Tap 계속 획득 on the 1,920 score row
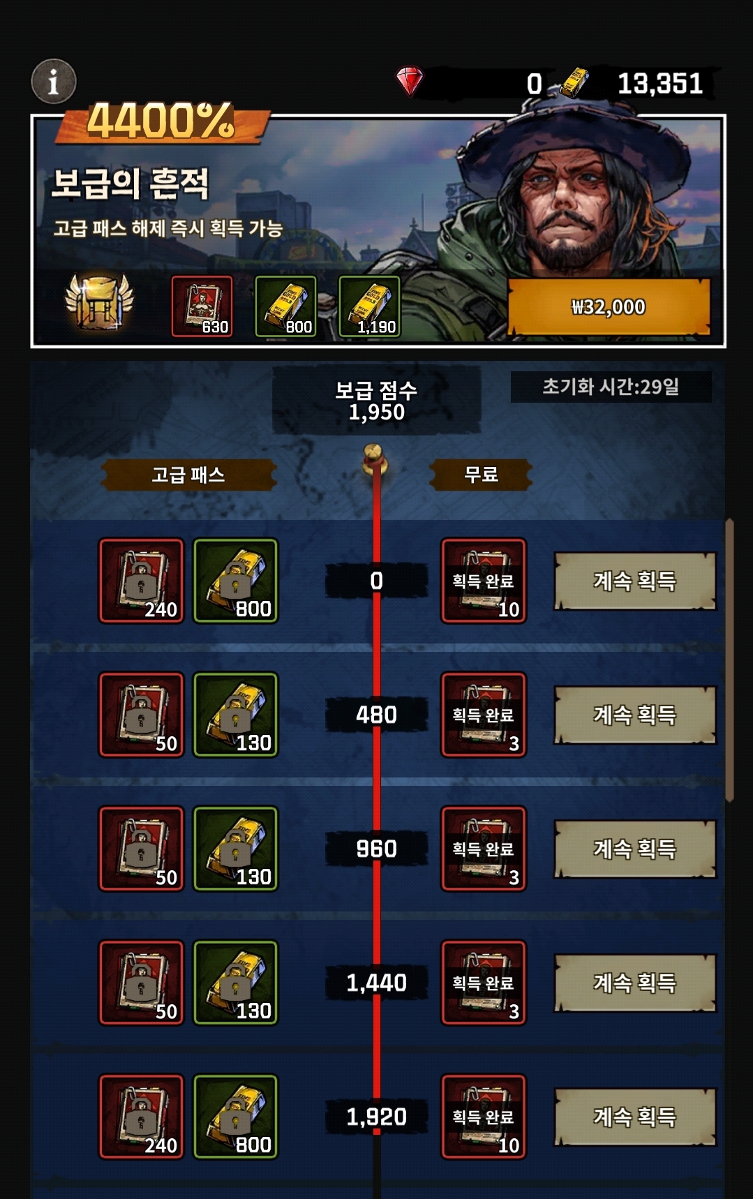Screen dimensions: 753x1199 (x=635, y=1117)
